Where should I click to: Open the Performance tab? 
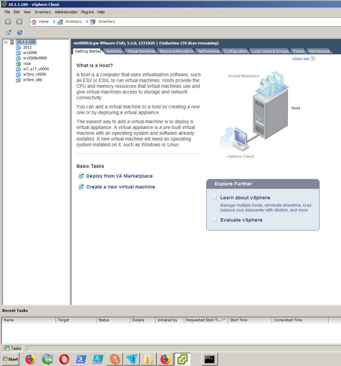tap(208, 51)
